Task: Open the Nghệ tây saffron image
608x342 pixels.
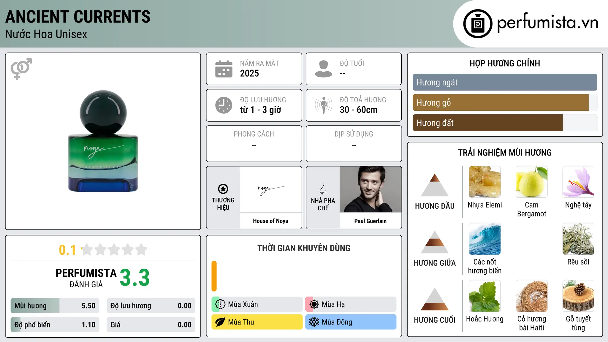Action: click(578, 182)
